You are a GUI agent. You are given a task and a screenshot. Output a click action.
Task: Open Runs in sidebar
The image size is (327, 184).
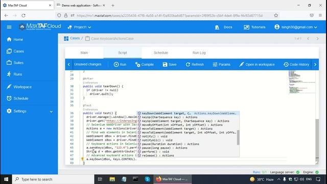point(14,74)
